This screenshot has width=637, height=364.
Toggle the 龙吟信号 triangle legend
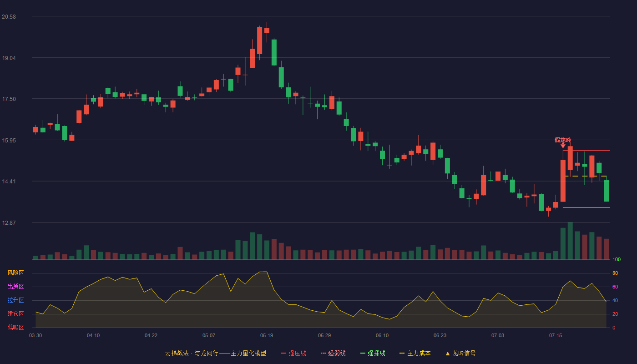pyautogui.click(x=460, y=353)
